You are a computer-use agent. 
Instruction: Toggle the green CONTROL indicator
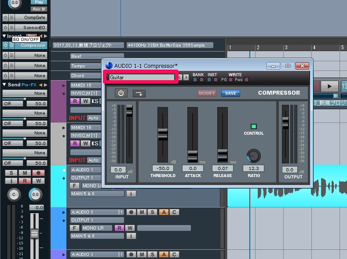[x=254, y=126]
